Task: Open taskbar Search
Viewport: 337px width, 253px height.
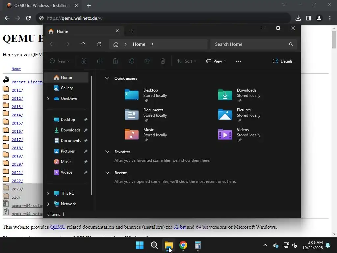Action: click(154, 245)
